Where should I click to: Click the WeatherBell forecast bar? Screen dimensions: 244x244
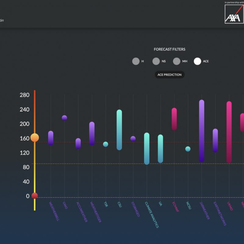tap(51, 138)
